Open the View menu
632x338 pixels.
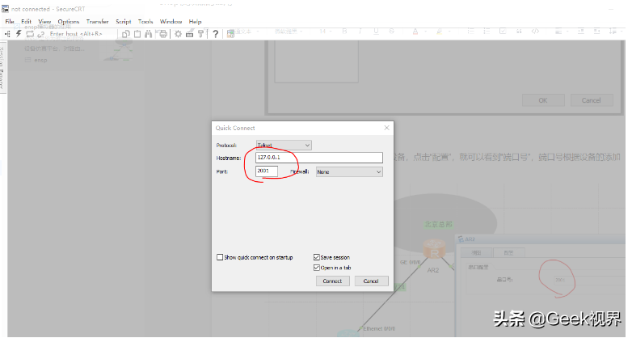tap(44, 21)
